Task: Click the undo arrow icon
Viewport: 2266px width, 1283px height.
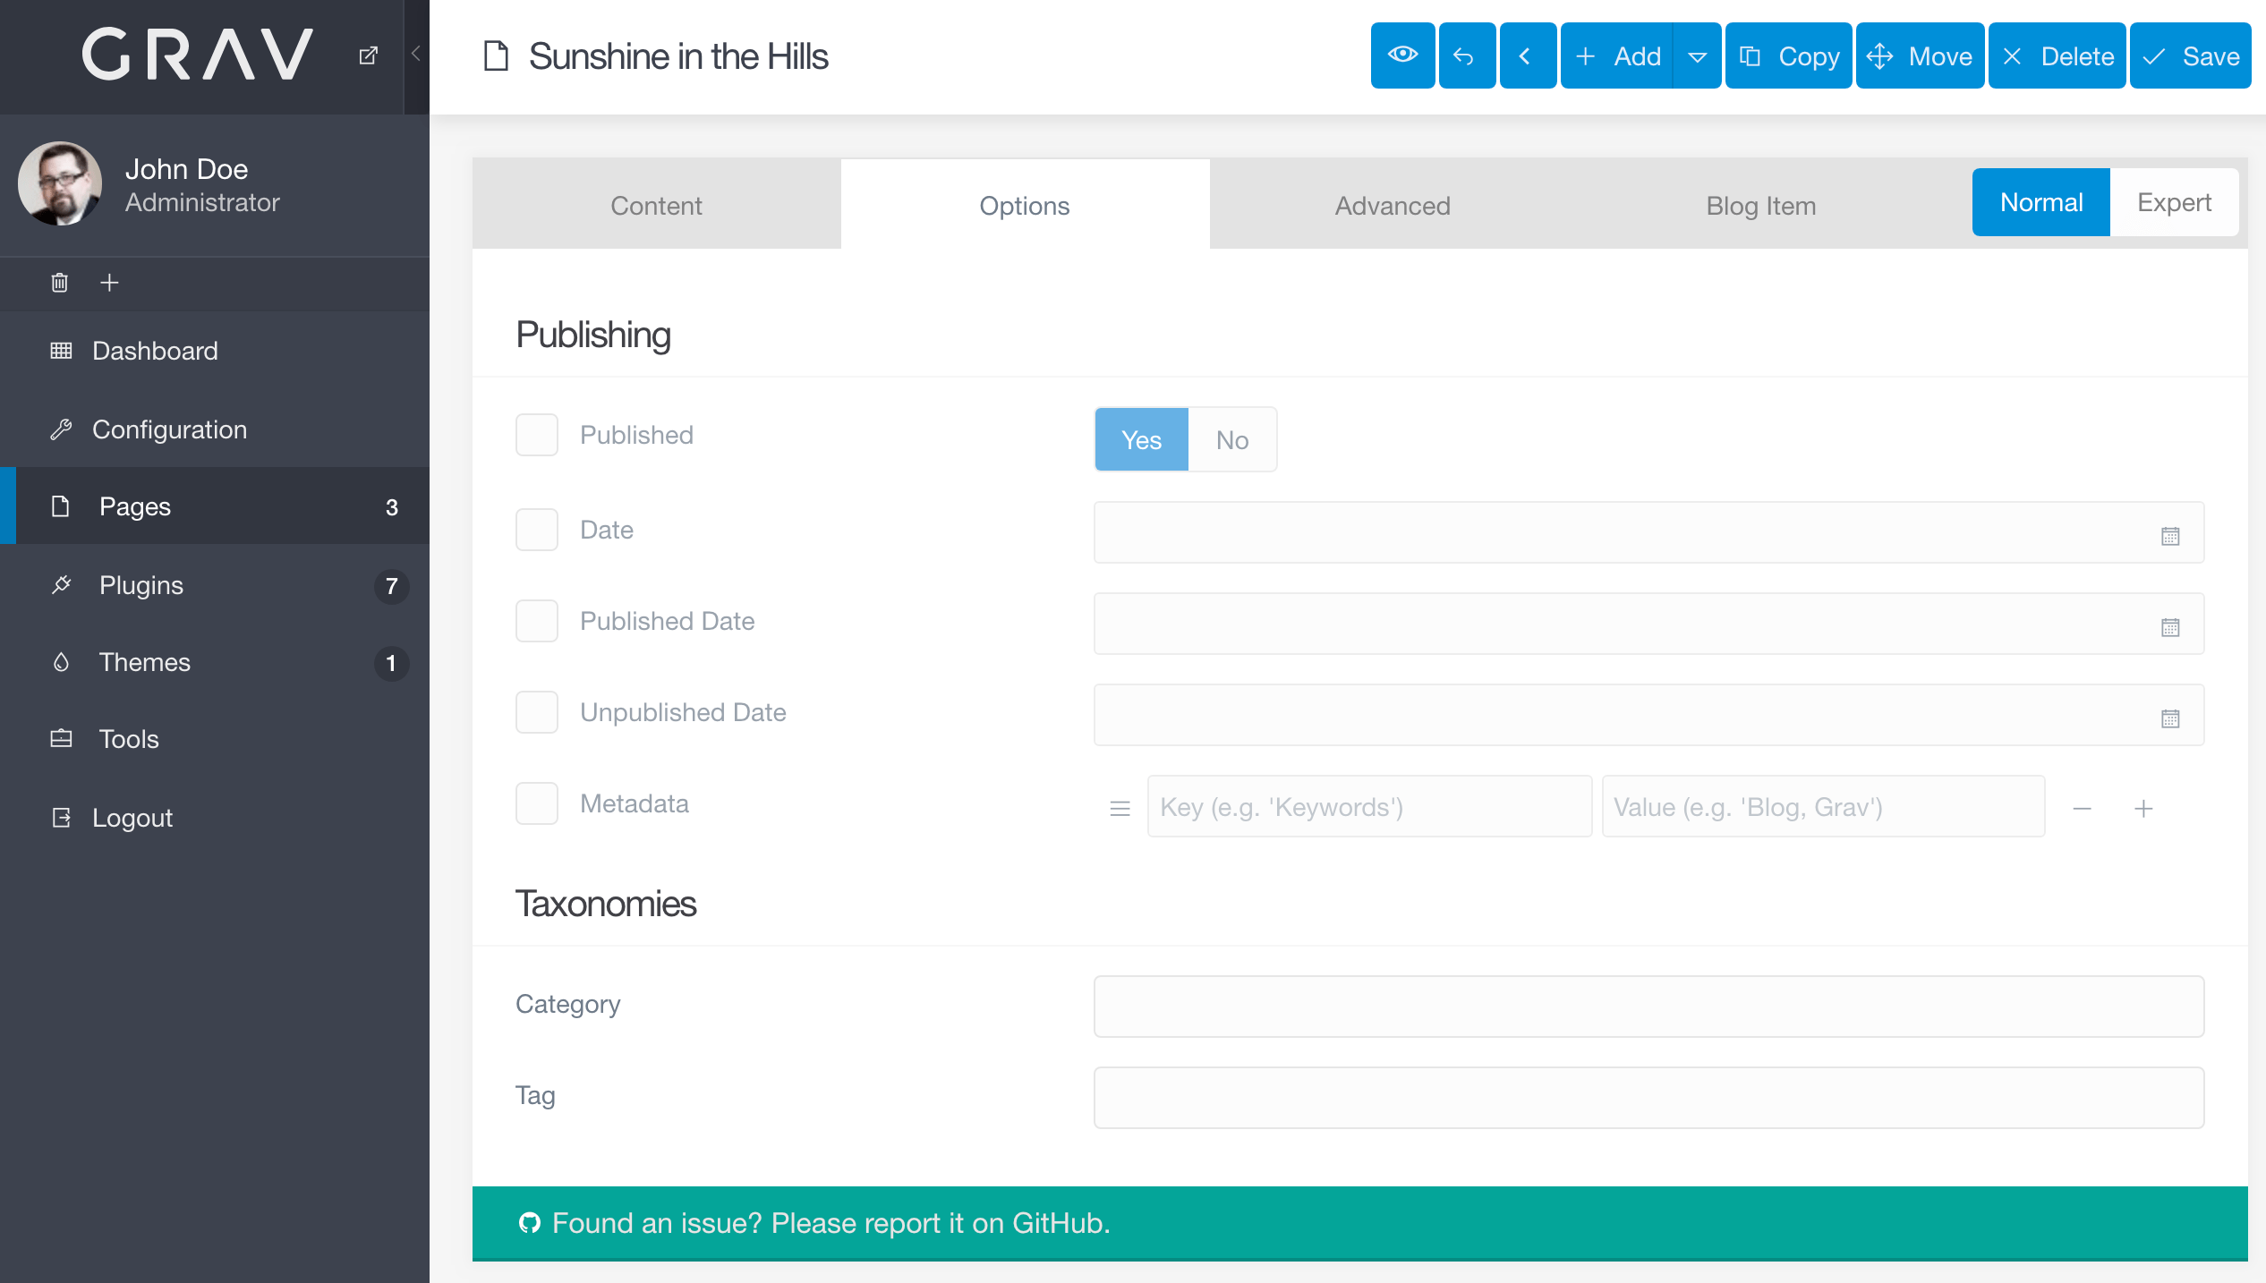Action: click(x=1466, y=55)
